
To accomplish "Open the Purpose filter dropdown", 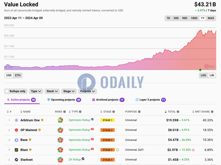I will [87, 91].
